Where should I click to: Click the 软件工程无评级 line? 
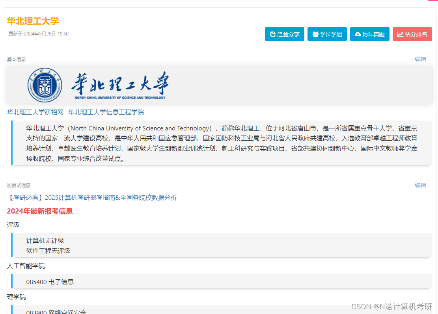48,251
